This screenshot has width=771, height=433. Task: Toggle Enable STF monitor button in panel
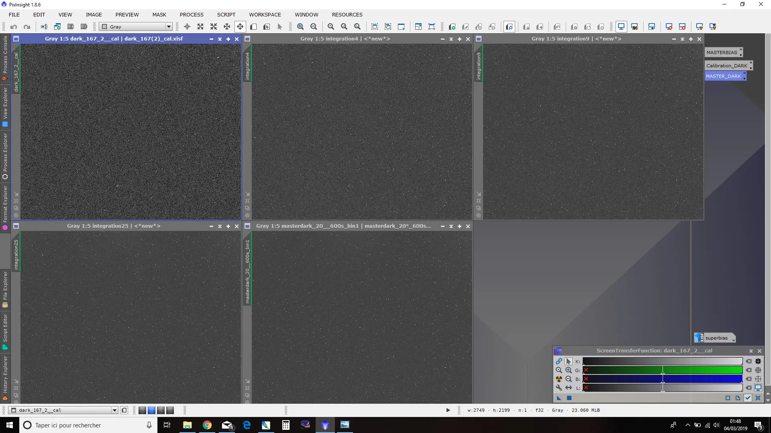(758, 388)
